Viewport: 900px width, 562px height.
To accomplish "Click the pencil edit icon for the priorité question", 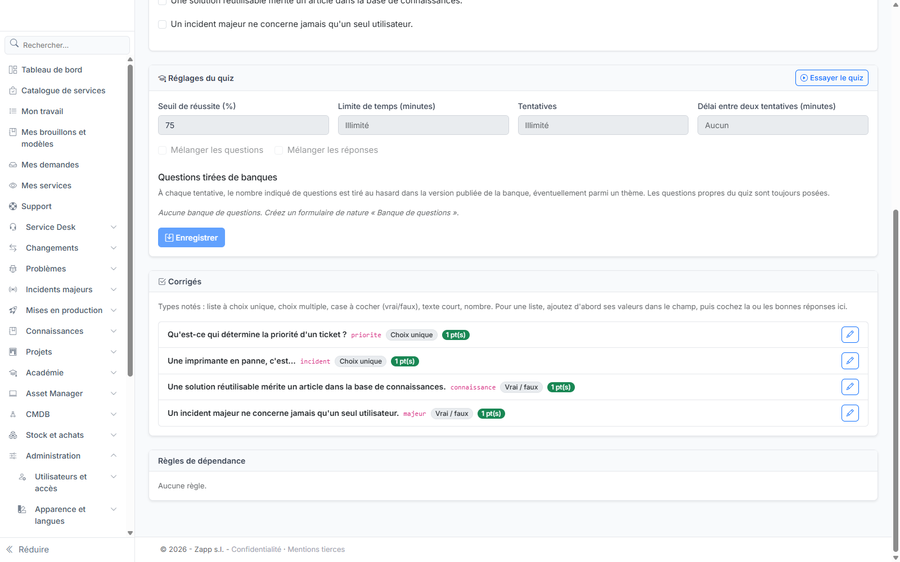I will (850, 334).
